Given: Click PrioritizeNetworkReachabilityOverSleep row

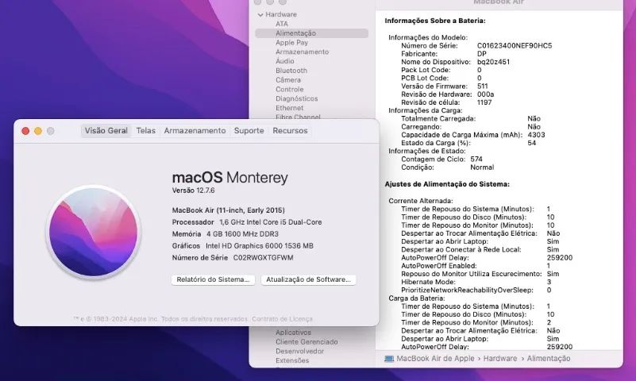Looking at the screenshot, I should tap(476, 291).
